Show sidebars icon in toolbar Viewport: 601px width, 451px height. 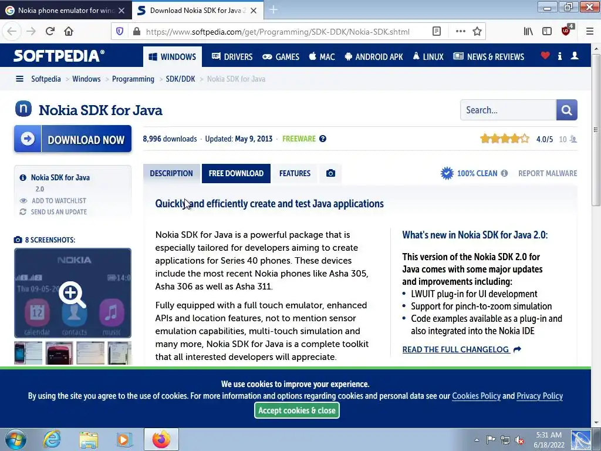pos(547,32)
